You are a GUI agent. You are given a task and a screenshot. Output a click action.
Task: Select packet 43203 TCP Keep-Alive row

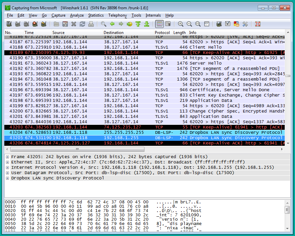tap(145, 127)
